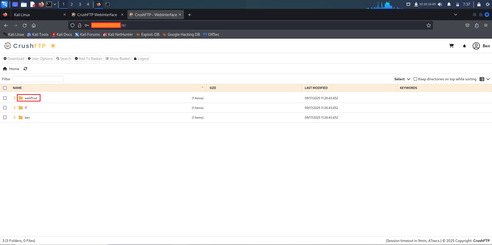
Task: Launch the terminal from the top panel
Action: [49, 4]
